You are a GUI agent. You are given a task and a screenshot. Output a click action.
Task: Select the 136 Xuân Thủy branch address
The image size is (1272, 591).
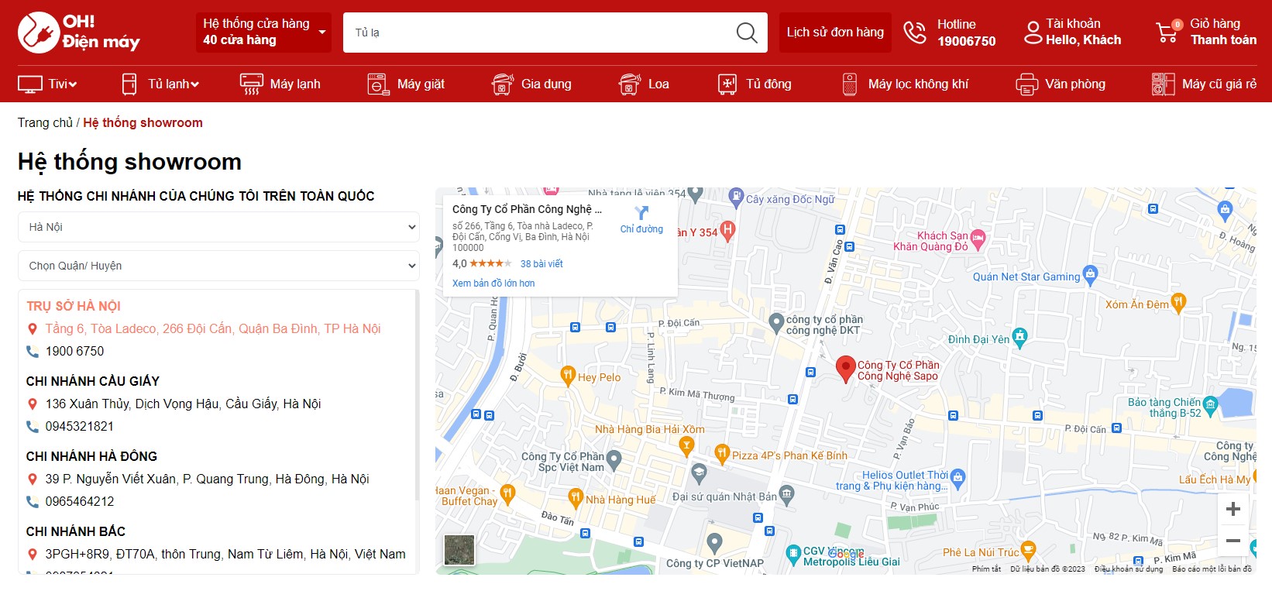[x=183, y=404]
